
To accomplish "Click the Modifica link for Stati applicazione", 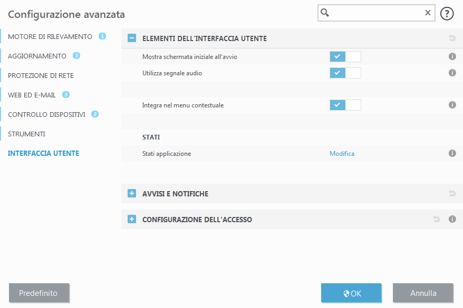I will [x=342, y=153].
